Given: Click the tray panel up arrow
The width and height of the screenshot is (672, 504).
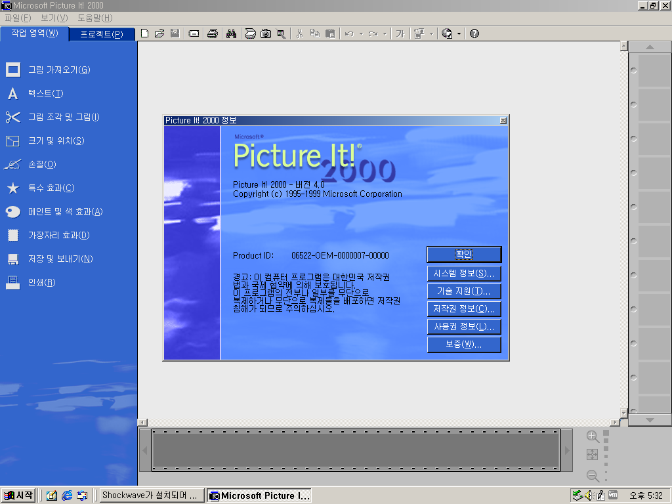Looking at the screenshot, I should (x=650, y=47).
